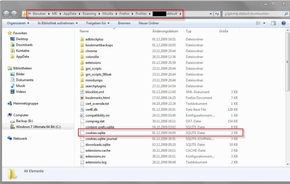Sort files by Änderungsdatum column header
The height and width of the screenshot is (184, 290).
165,31
